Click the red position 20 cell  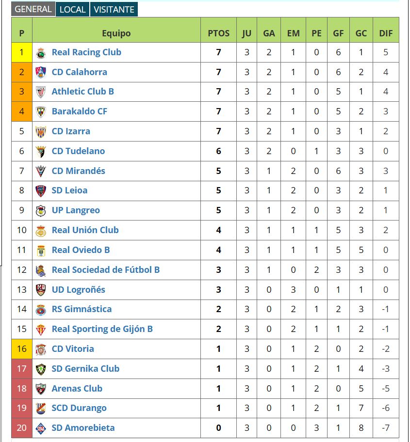[x=21, y=428]
